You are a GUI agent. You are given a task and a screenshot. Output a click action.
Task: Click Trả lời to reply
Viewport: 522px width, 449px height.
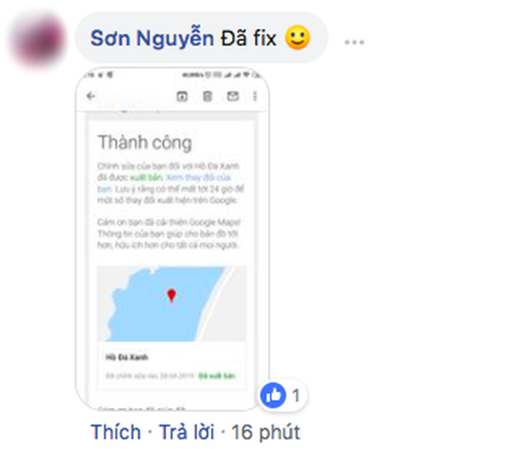point(187,432)
